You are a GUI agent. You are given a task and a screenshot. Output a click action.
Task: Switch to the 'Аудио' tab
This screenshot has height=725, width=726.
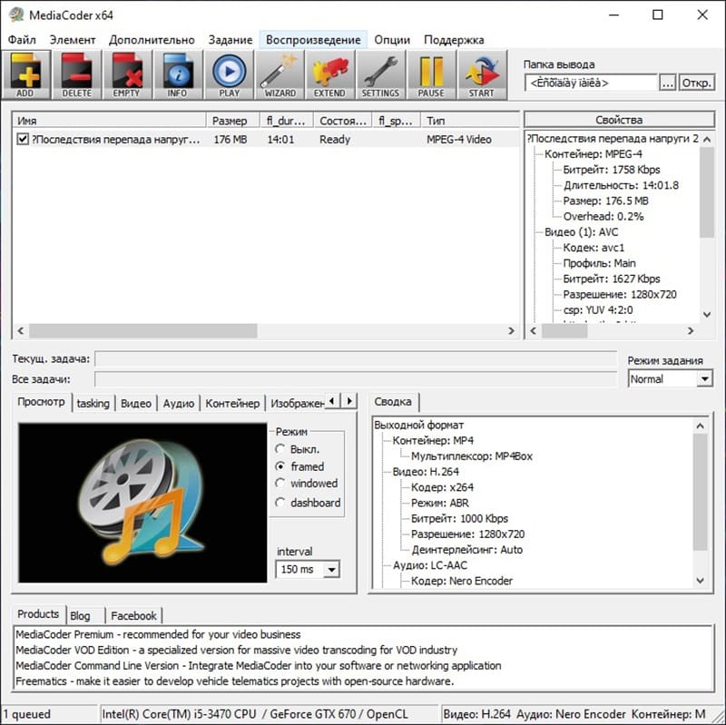179,403
